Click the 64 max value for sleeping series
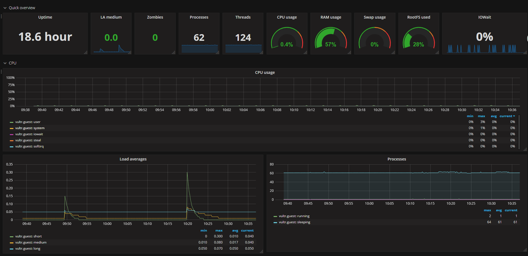The image size is (528, 256). click(489, 222)
